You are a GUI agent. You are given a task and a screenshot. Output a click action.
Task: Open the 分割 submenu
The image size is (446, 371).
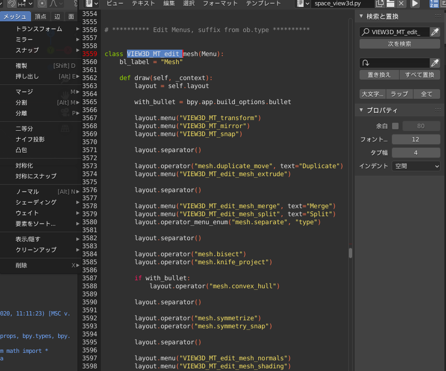(41, 102)
